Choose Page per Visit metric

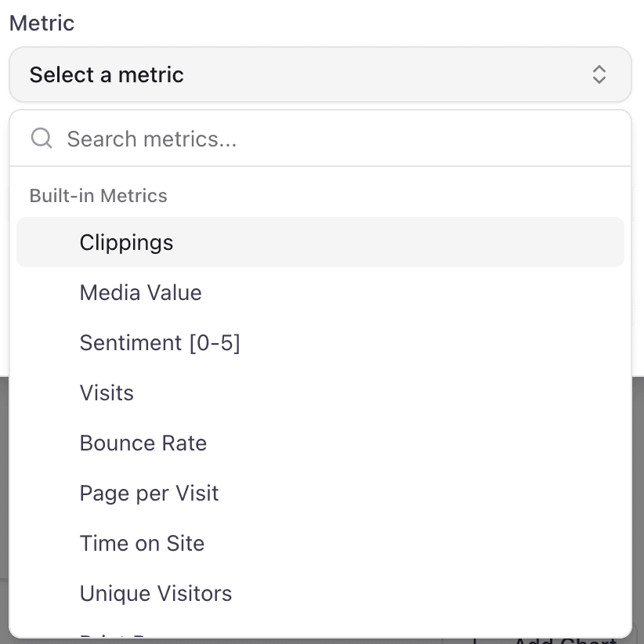(x=149, y=493)
